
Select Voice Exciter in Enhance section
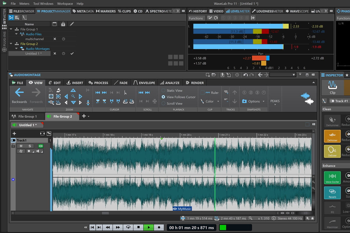tap(332, 178)
